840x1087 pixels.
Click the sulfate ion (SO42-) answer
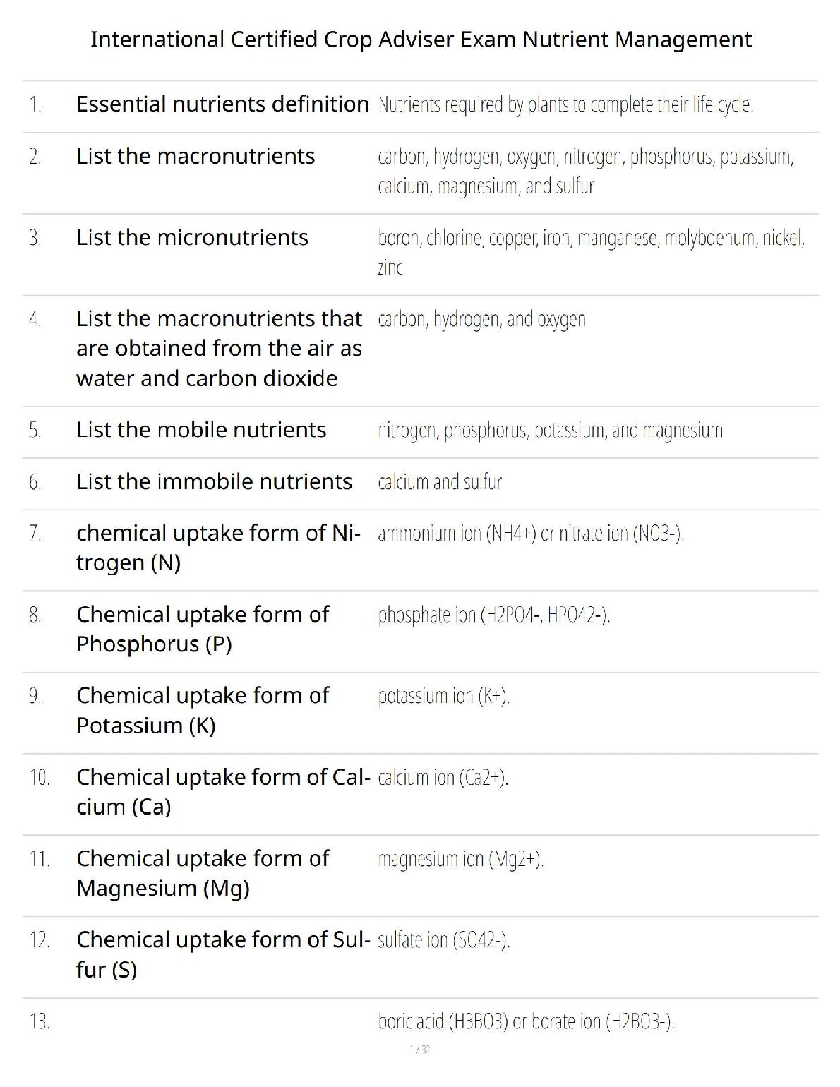[x=443, y=941]
